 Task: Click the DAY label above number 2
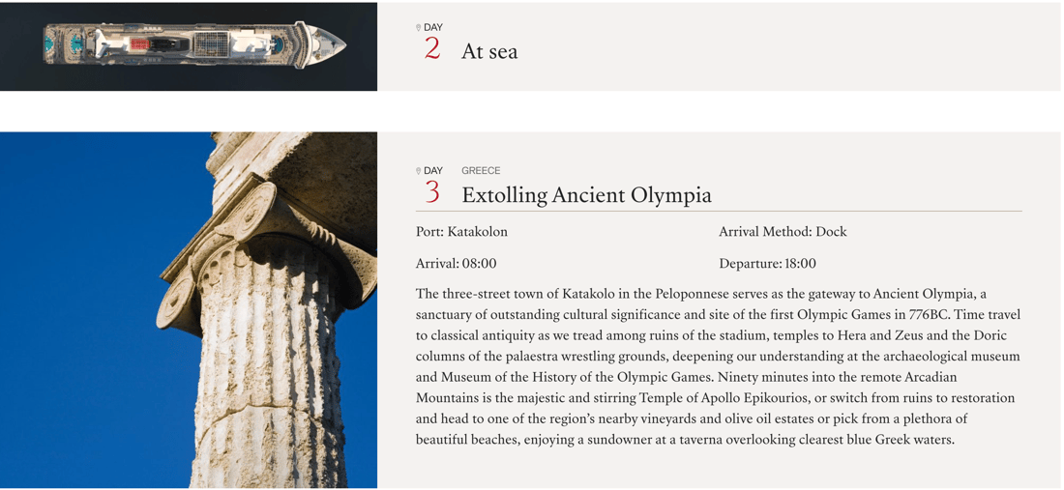tap(433, 28)
